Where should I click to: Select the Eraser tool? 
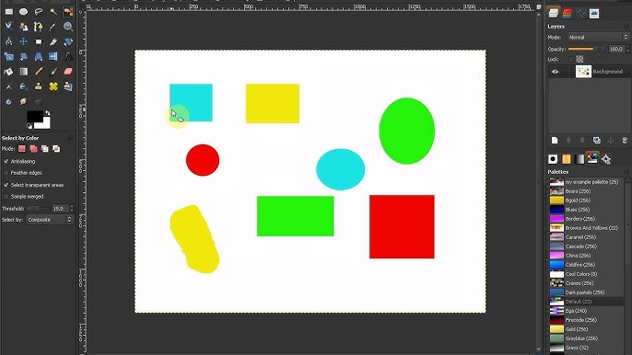coord(68,72)
